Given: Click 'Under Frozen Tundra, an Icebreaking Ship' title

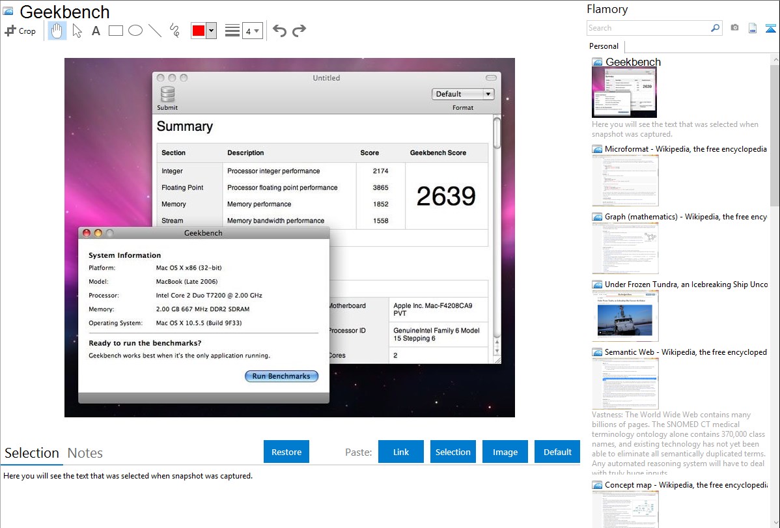Looking at the screenshot, I should pos(686,285).
